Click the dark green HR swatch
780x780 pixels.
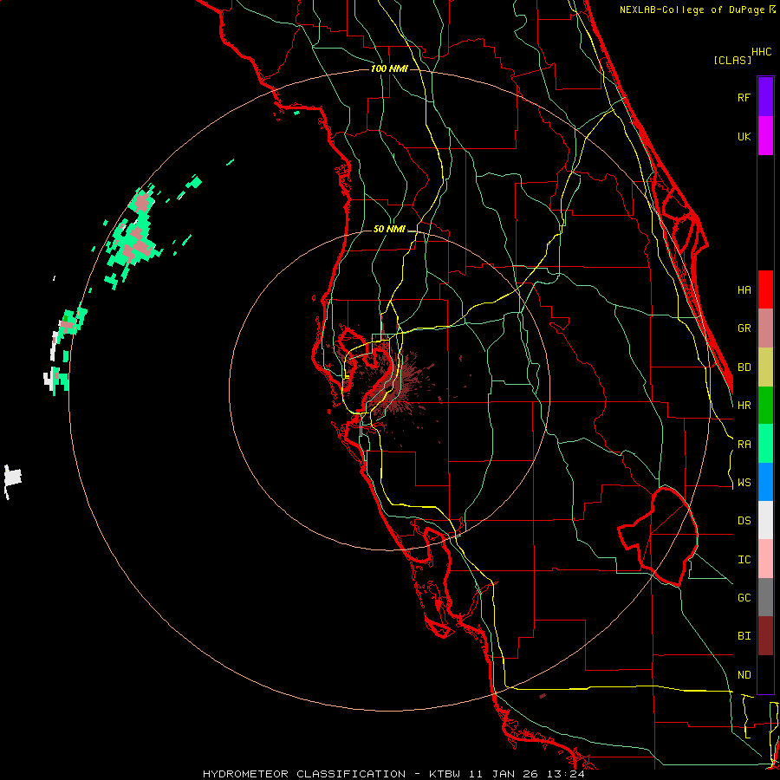765,405
